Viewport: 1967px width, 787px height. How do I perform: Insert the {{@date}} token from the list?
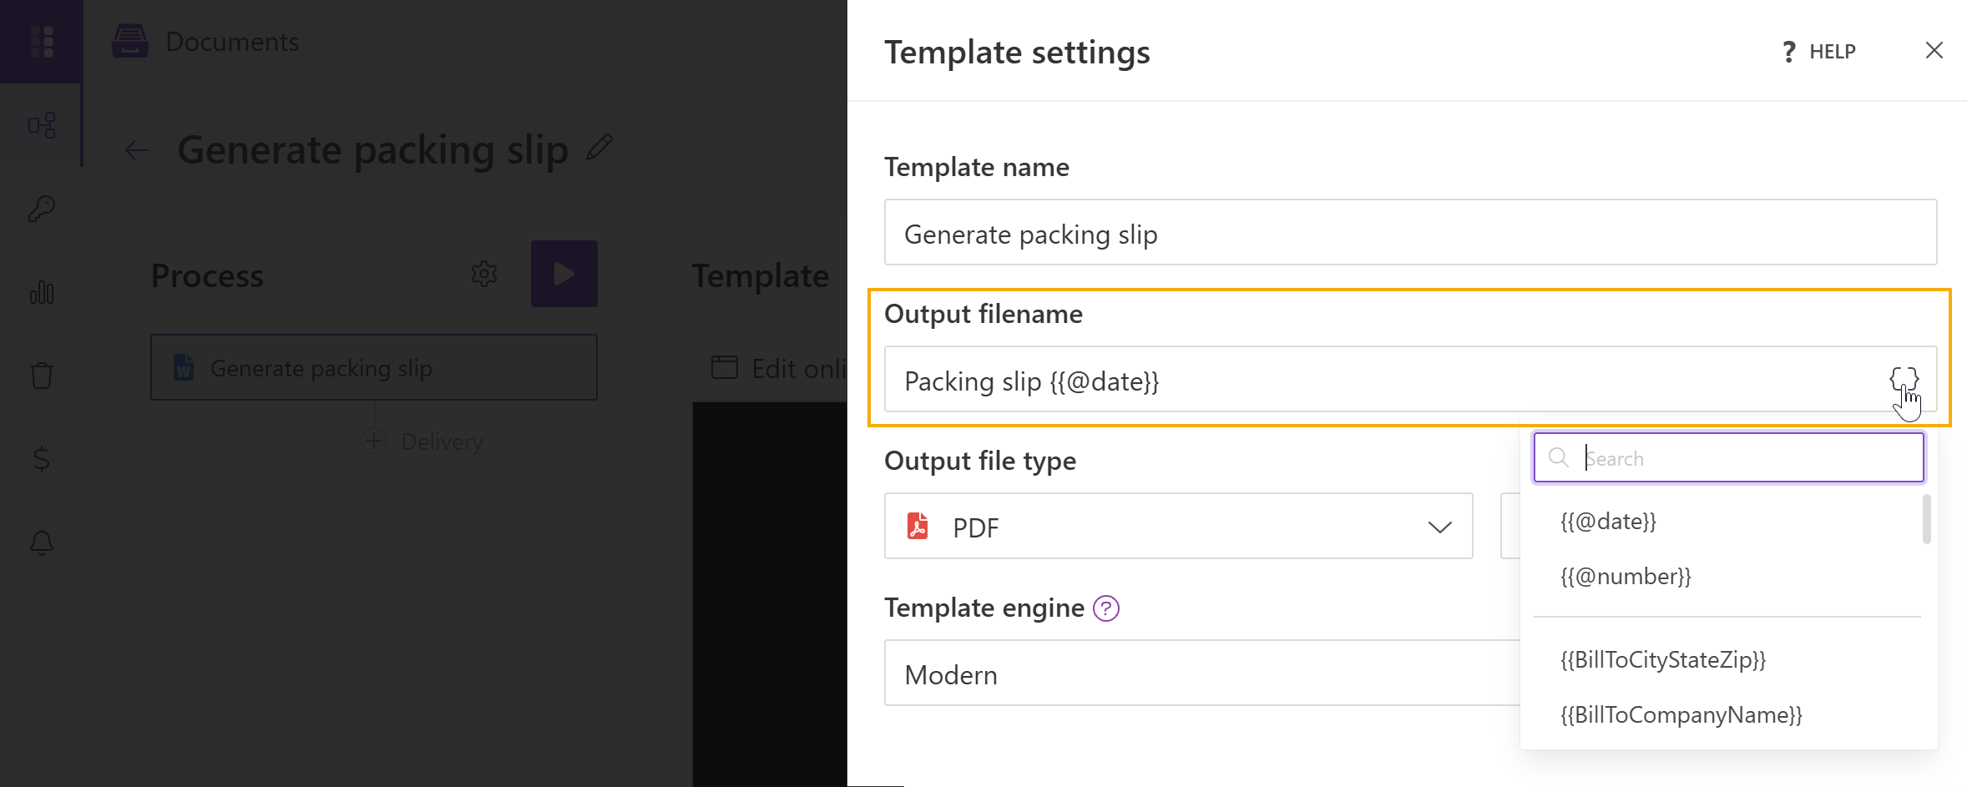point(1607,521)
